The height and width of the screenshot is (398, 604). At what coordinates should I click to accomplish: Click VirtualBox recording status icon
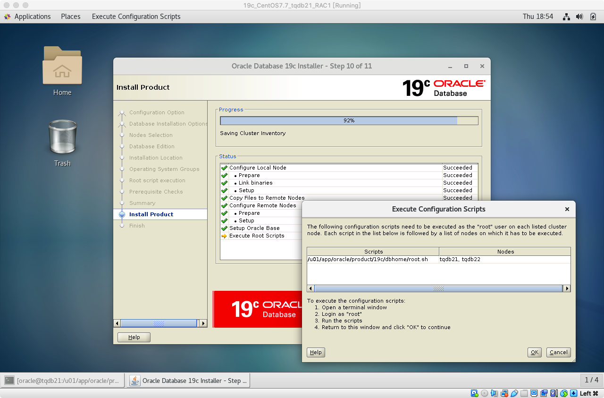(x=544, y=393)
